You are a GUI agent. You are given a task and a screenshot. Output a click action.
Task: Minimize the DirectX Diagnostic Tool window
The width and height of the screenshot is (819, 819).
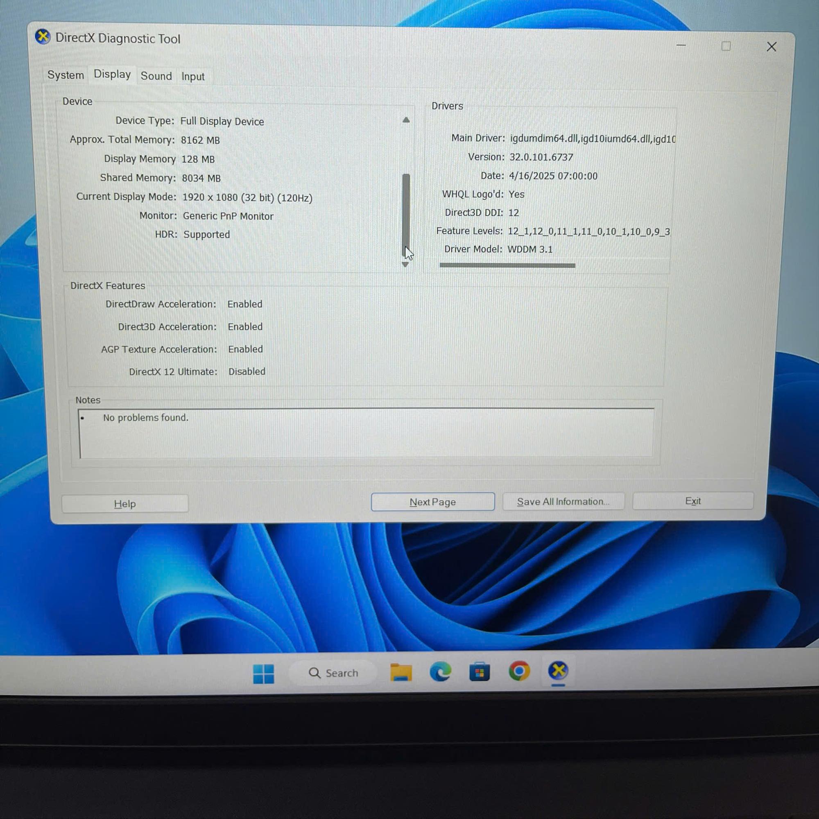[x=681, y=45]
